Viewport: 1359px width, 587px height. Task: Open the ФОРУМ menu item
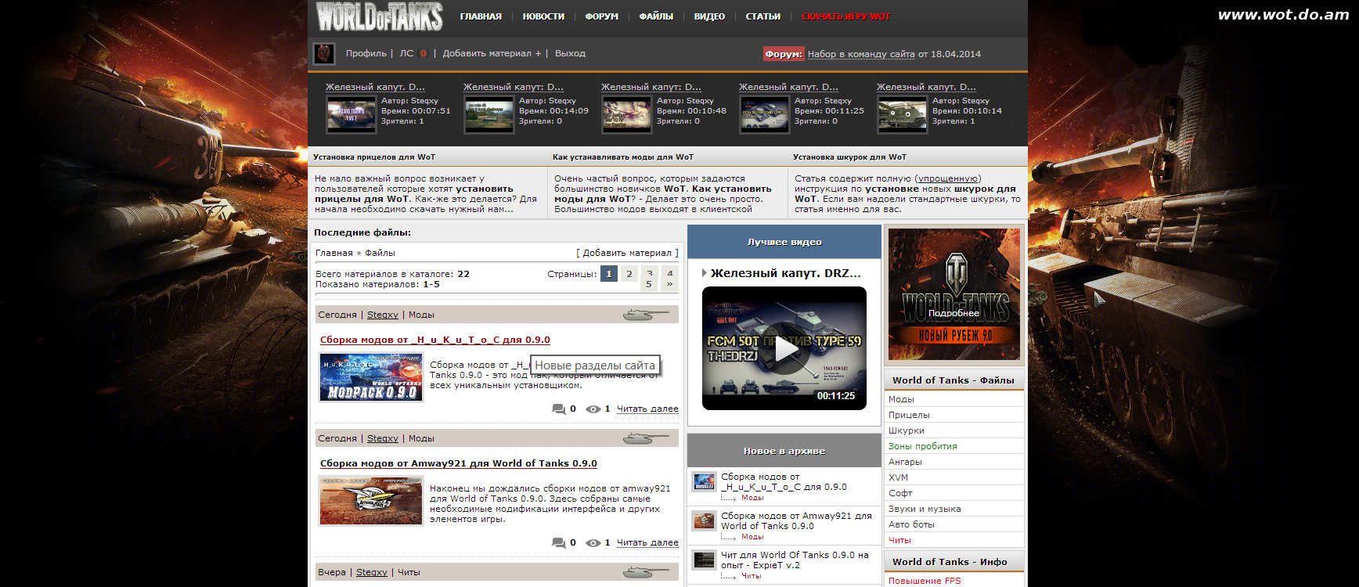click(x=602, y=16)
